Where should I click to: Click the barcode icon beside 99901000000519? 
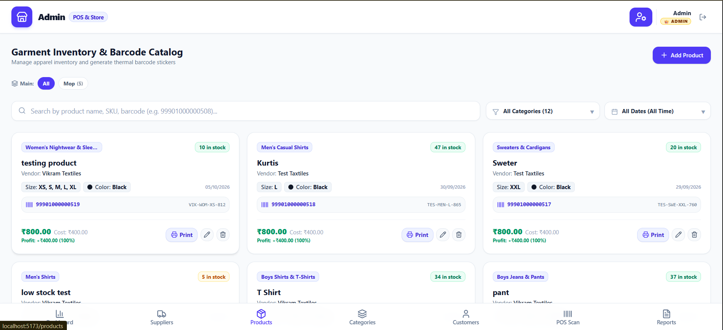tap(29, 205)
